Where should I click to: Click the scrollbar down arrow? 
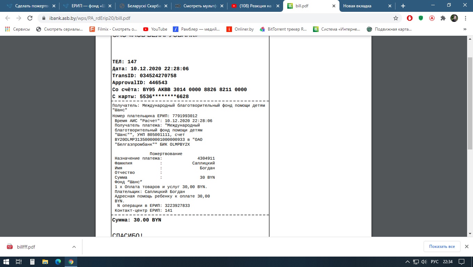[x=470, y=234]
